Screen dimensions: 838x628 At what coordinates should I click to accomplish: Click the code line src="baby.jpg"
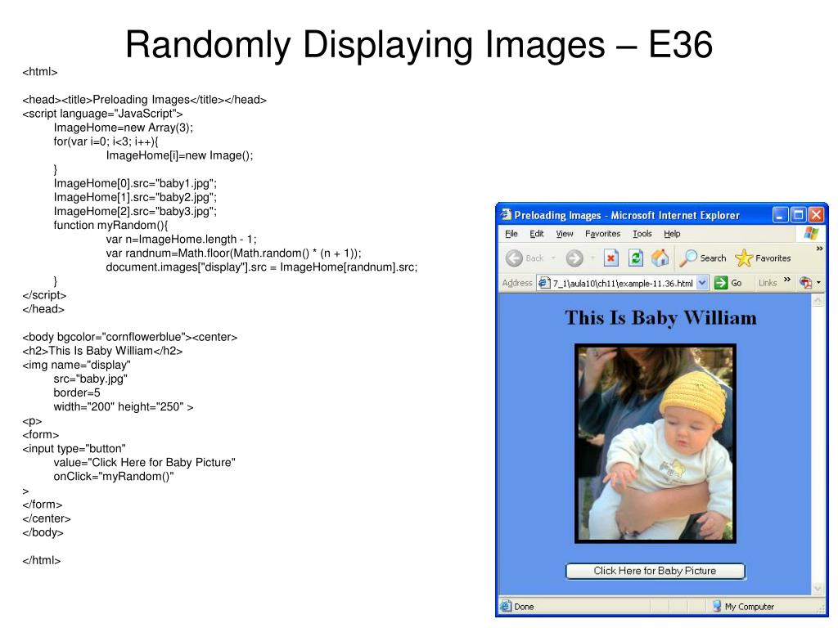pyautogui.click(x=90, y=379)
